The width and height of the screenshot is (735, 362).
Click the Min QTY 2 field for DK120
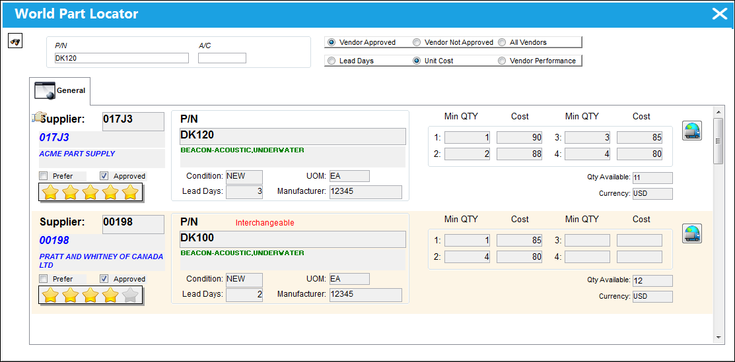[468, 154]
